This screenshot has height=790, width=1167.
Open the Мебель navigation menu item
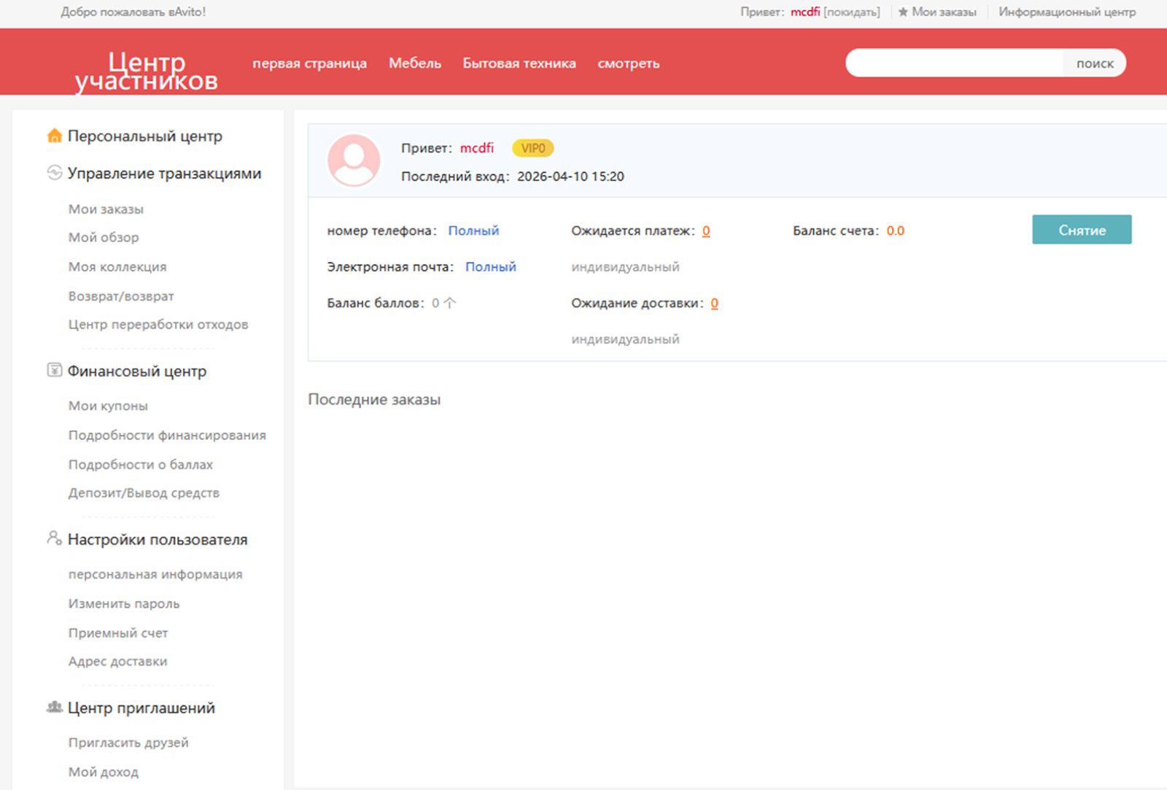(414, 63)
